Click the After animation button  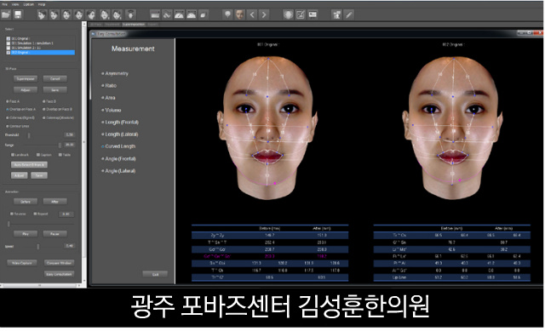(x=54, y=202)
